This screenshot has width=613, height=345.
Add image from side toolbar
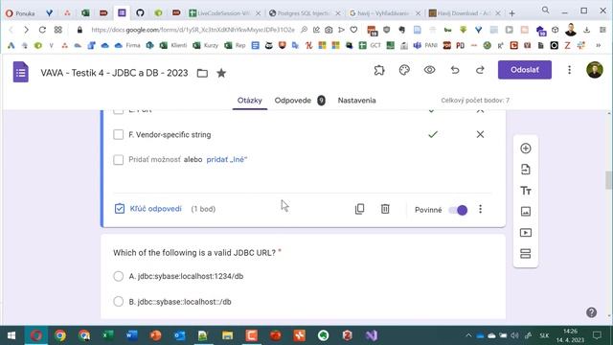click(526, 212)
